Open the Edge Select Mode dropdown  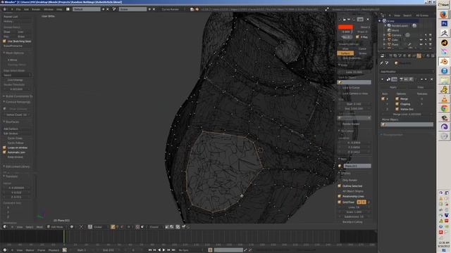click(17, 75)
